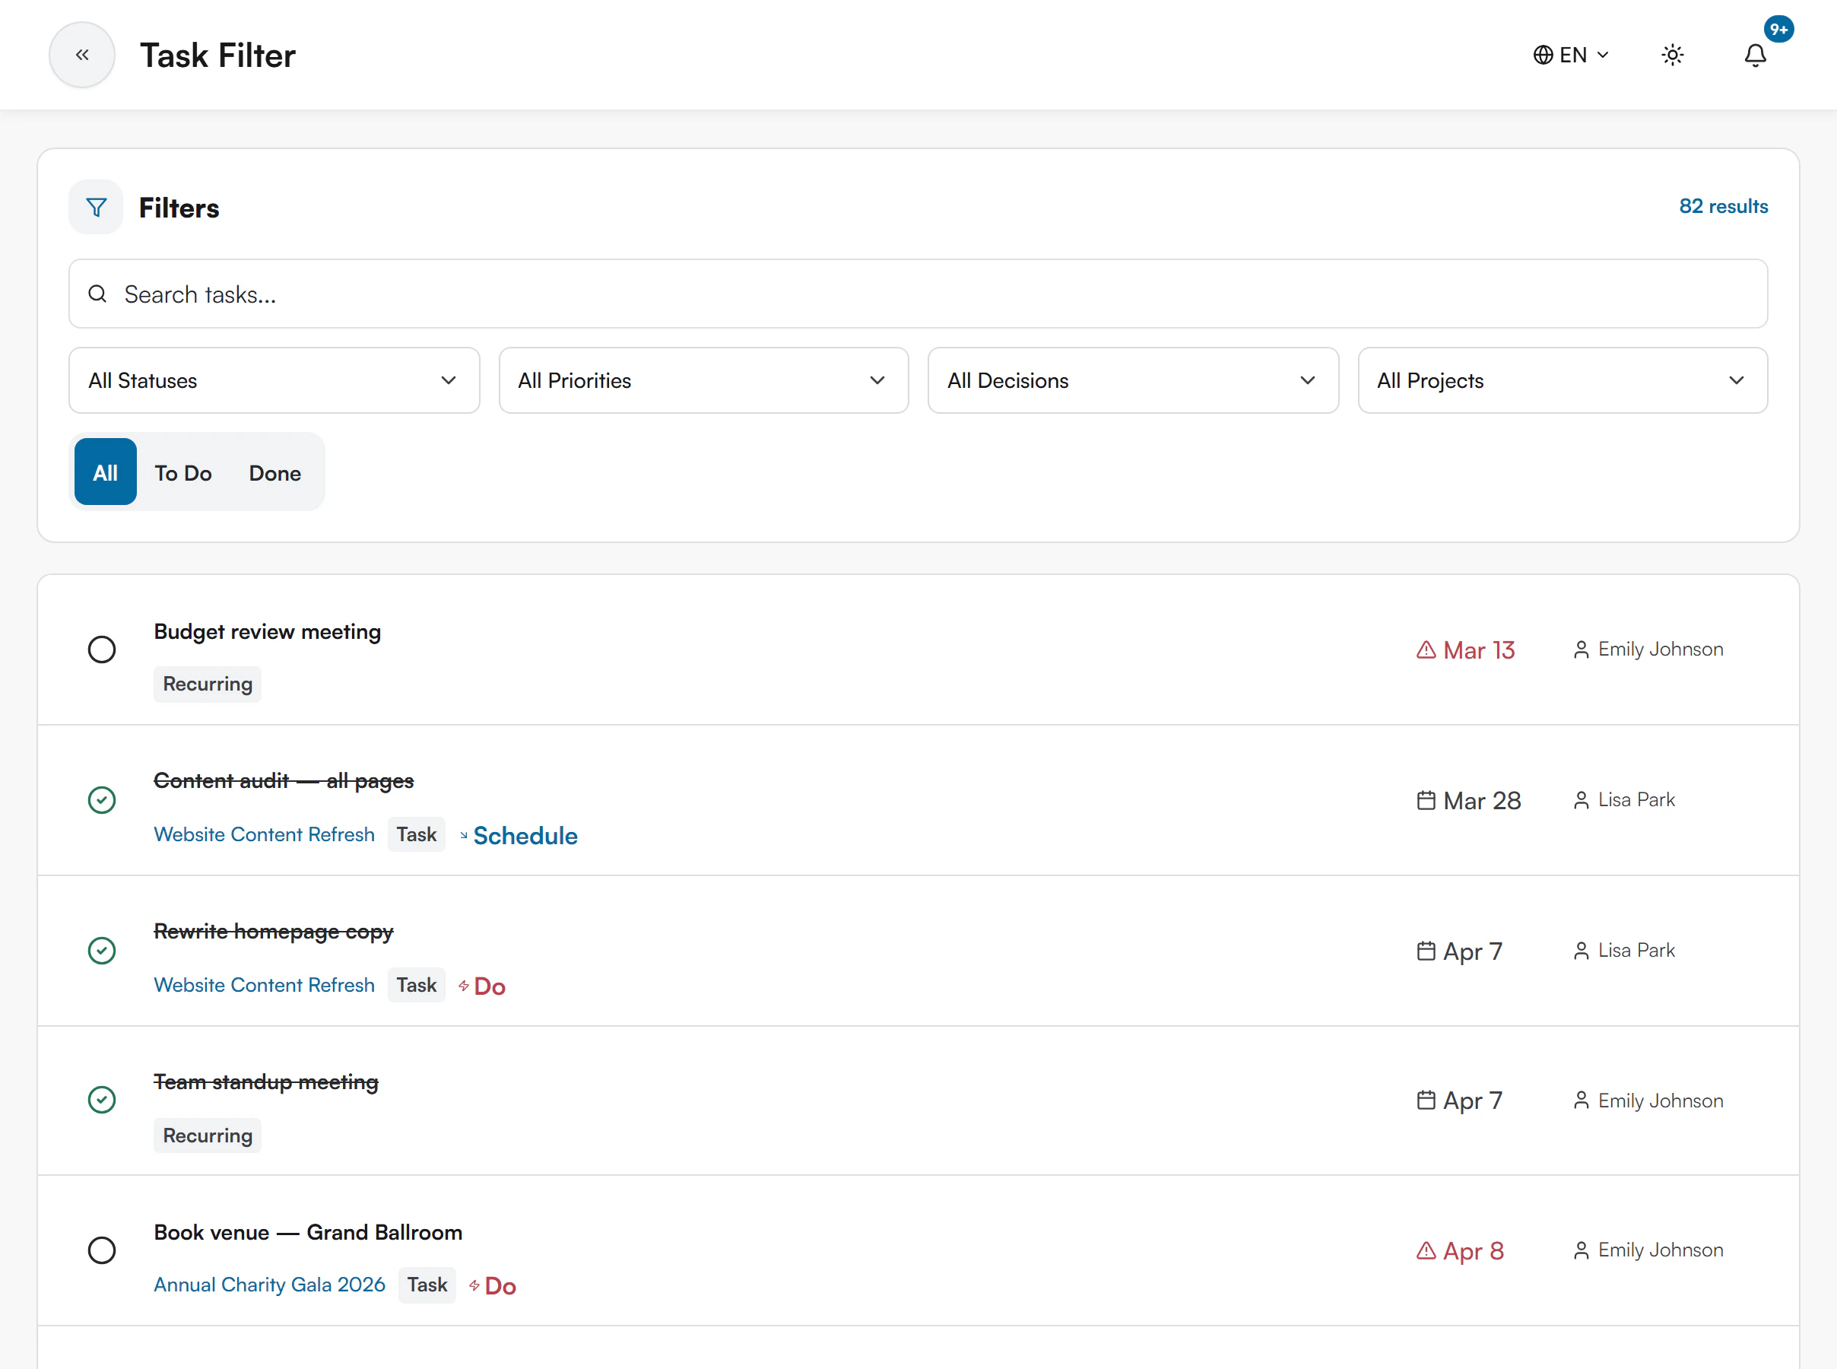
Task: Mark Budget review meeting as complete
Action: [102, 650]
